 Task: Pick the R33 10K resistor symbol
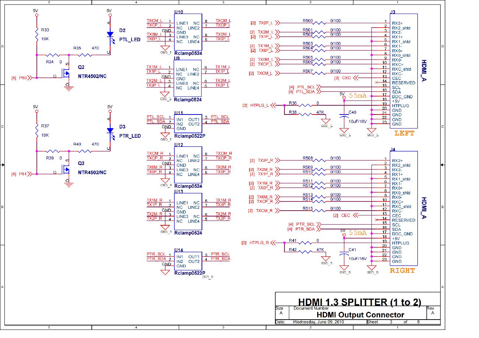click(36, 34)
